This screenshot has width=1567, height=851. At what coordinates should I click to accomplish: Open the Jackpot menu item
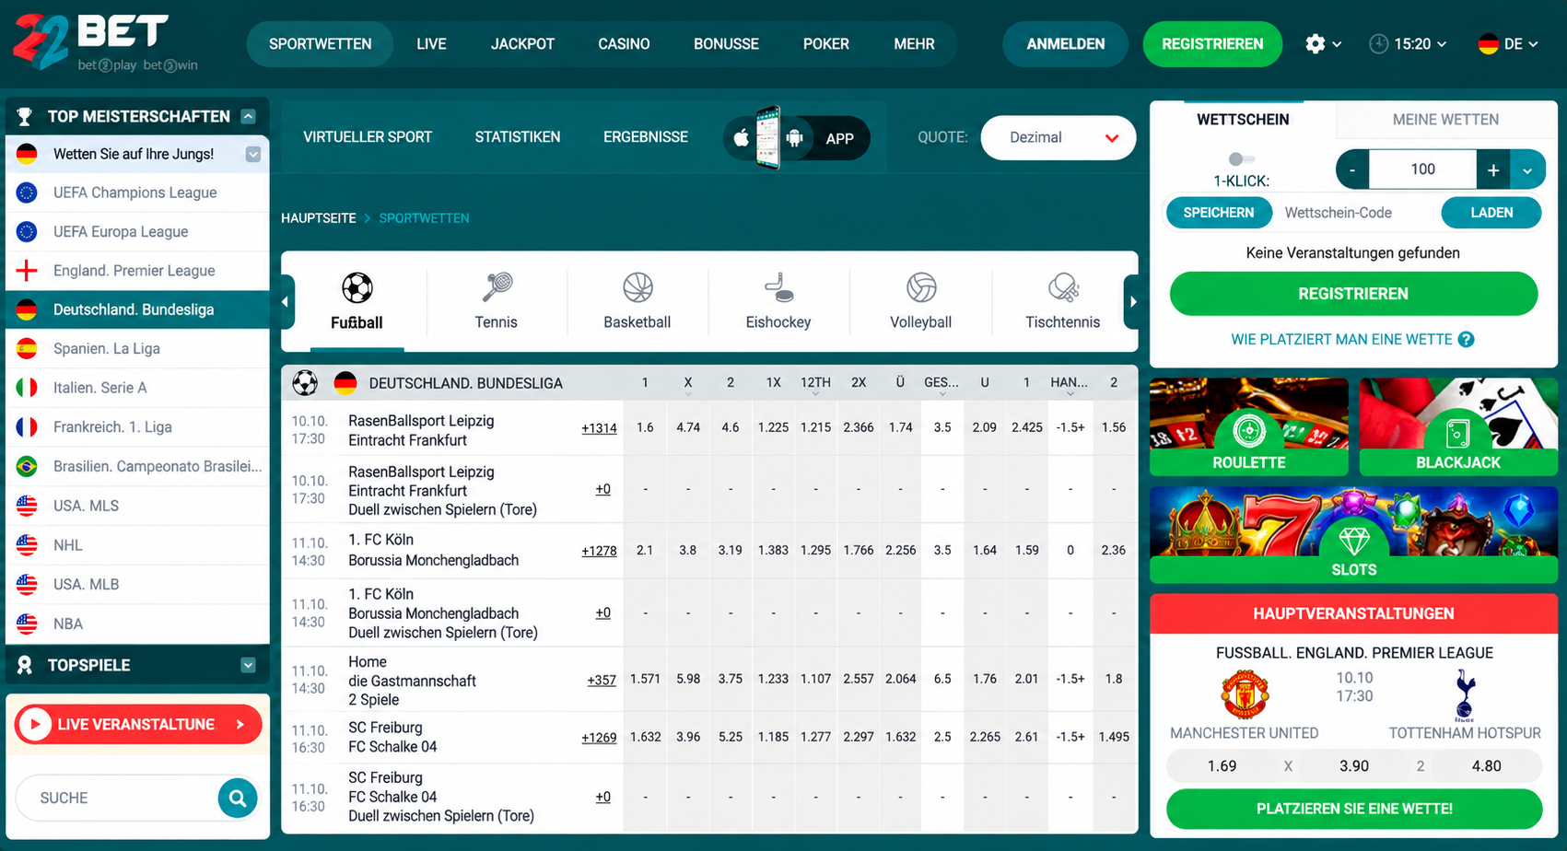coord(522,43)
